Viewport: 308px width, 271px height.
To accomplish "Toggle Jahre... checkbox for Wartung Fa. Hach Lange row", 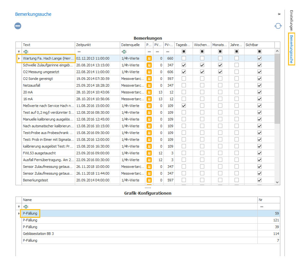I will click(x=236, y=58).
